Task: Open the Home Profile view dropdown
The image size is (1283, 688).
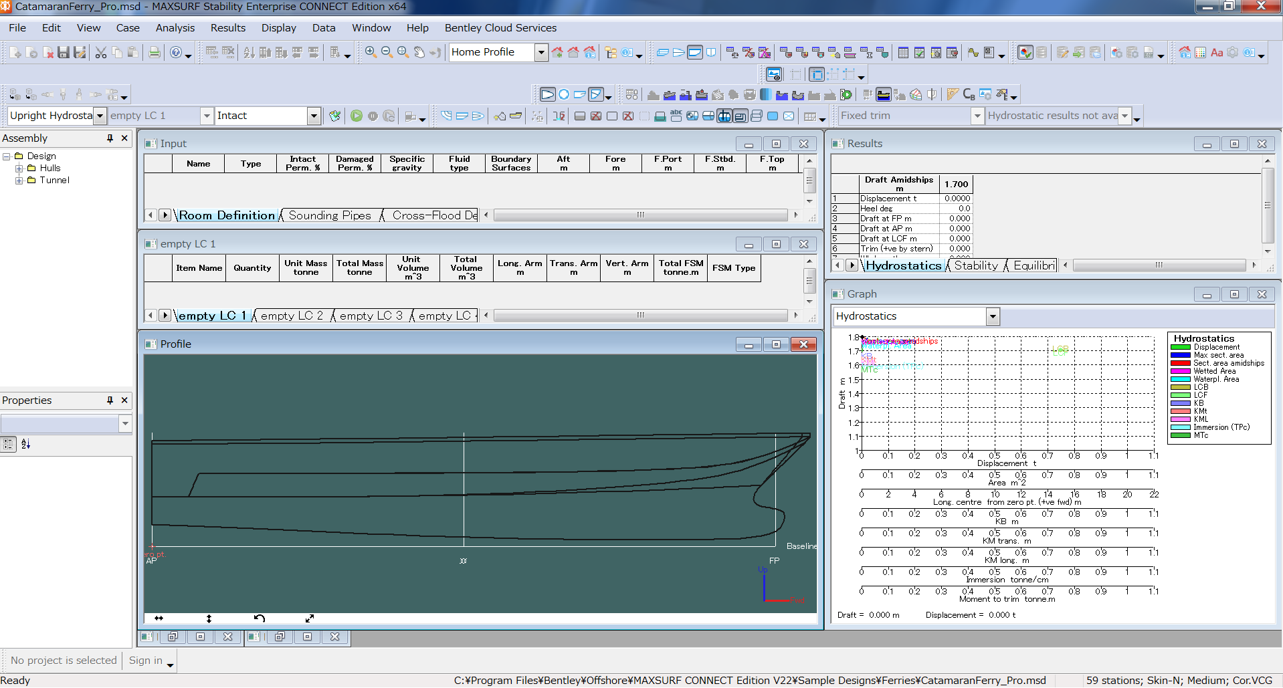Action: tap(541, 52)
